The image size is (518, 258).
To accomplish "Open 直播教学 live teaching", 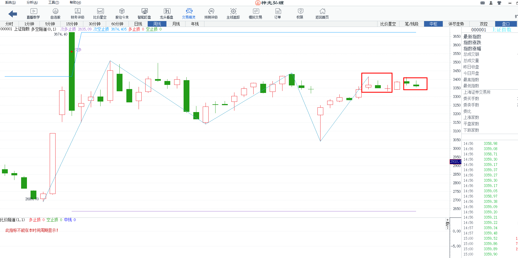I will point(33,13).
